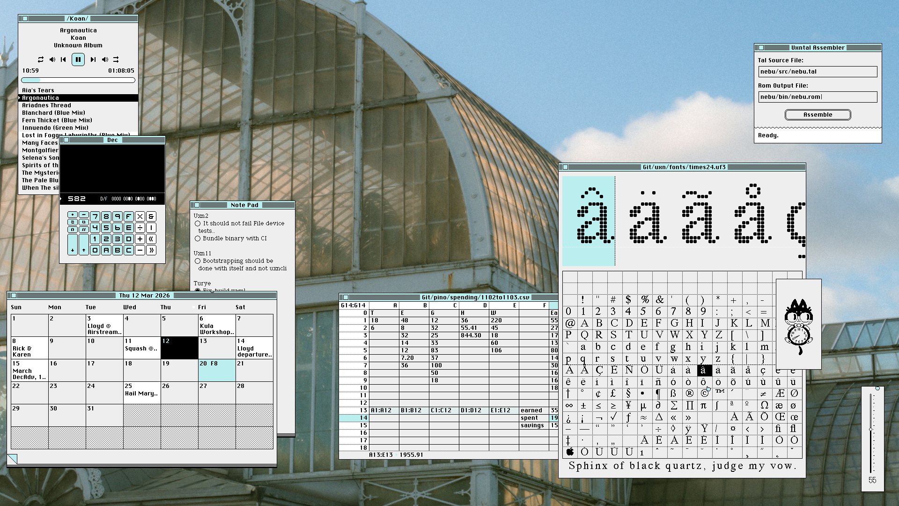Check 'Bundle binary with CI' note item
The height and width of the screenshot is (506, 899).
pos(198,238)
